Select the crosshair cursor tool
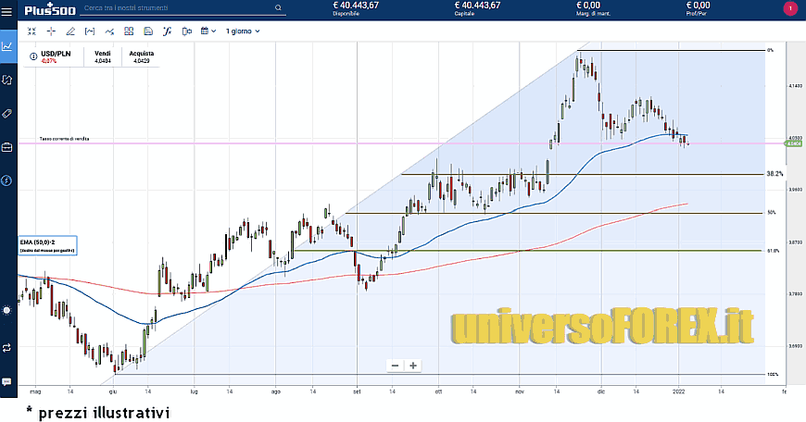Viewport: 806px width, 422px height. pyautogui.click(x=51, y=31)
